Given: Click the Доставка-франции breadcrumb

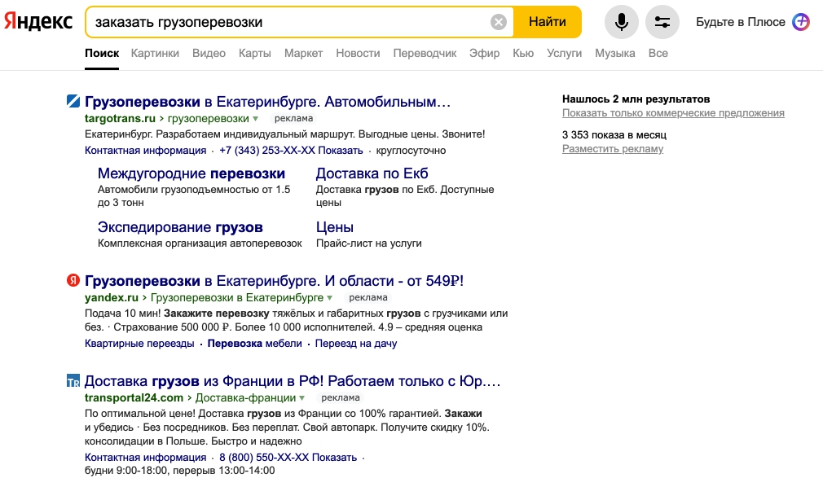Looking at the screenshot, I should pyautogui.click(x=245, y=398).
